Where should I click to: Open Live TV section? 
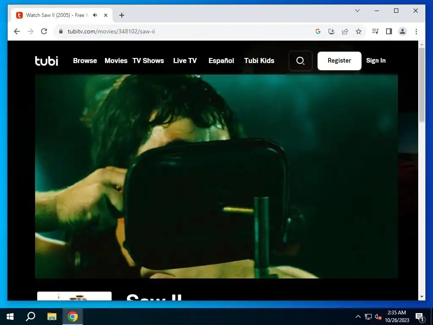(x=185, y=61)
